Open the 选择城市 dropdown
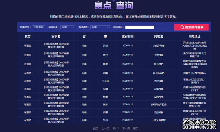This screenshot has height=132, width=220. point(100,27)
